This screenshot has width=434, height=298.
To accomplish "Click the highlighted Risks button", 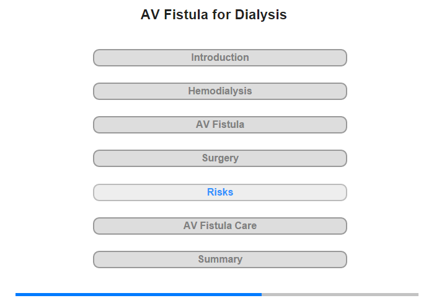I will click(x=219, y=192).
